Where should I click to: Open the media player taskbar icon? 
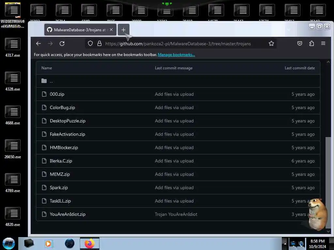[x=48, y=243]
